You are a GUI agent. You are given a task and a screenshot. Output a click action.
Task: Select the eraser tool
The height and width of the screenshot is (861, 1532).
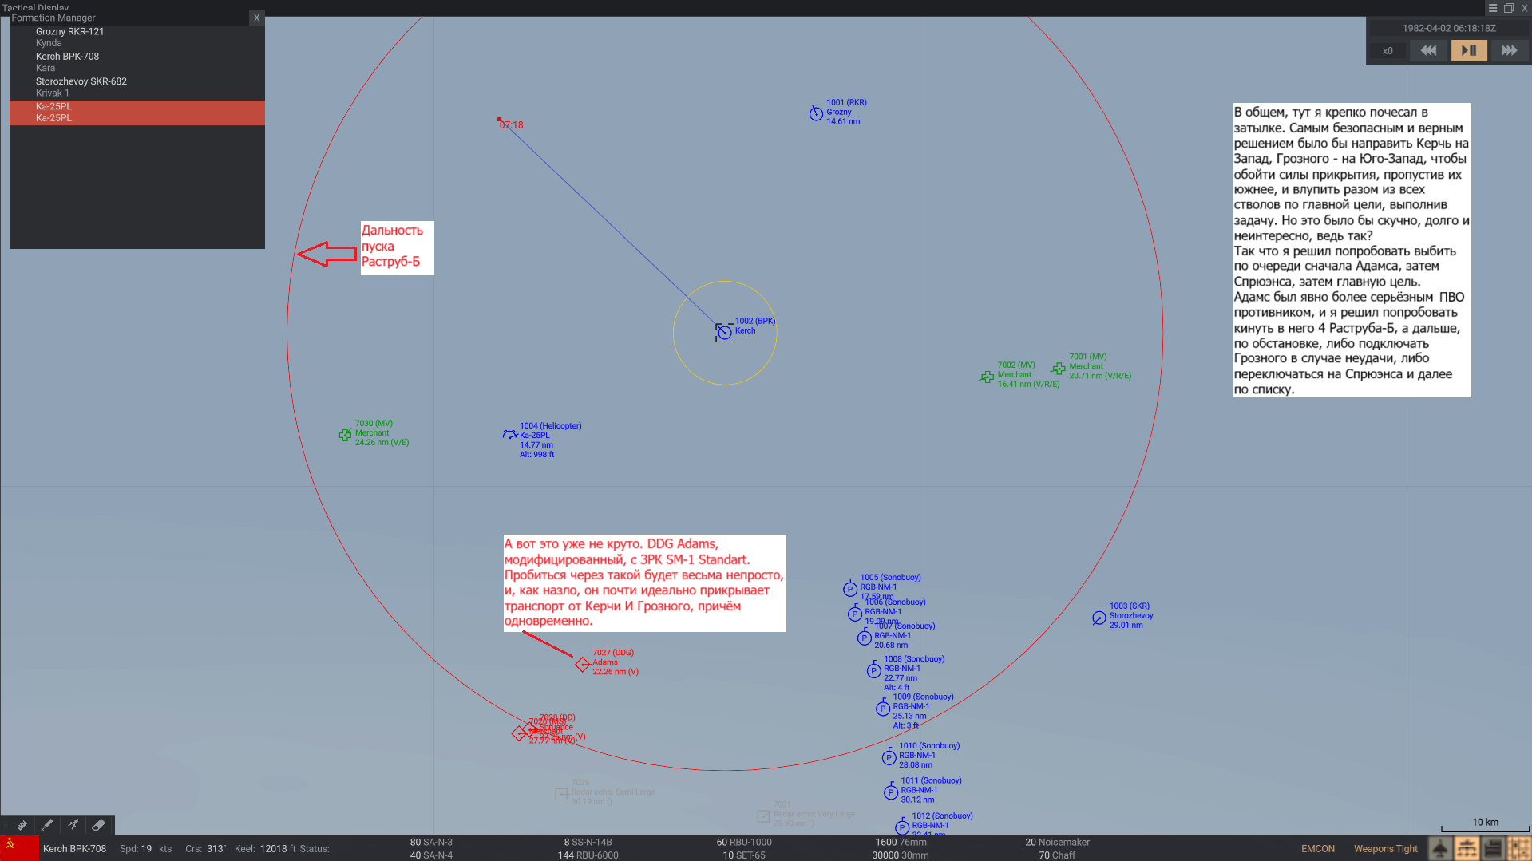click(x=98, y=825)
